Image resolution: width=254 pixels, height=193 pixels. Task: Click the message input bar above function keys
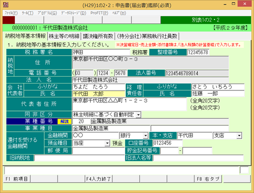click(x=122, y=170)
